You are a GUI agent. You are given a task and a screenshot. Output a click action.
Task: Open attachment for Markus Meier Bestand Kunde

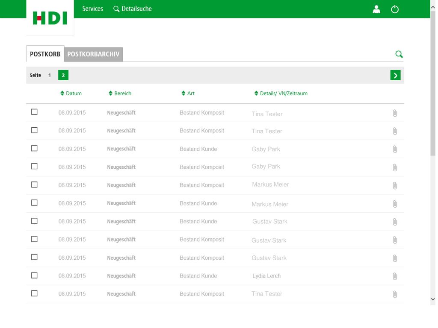click(x=395, y=204)
